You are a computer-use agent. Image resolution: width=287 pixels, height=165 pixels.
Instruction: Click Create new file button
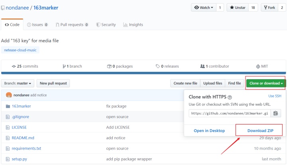[185, 83]
